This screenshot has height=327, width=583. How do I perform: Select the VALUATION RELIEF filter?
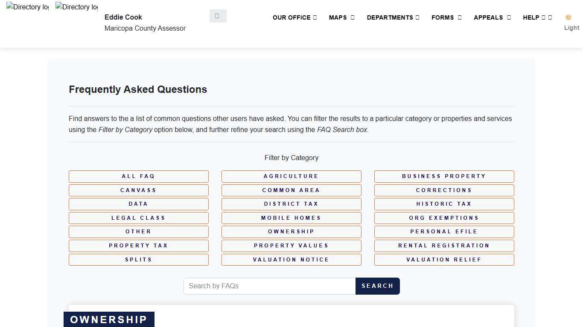444,259
